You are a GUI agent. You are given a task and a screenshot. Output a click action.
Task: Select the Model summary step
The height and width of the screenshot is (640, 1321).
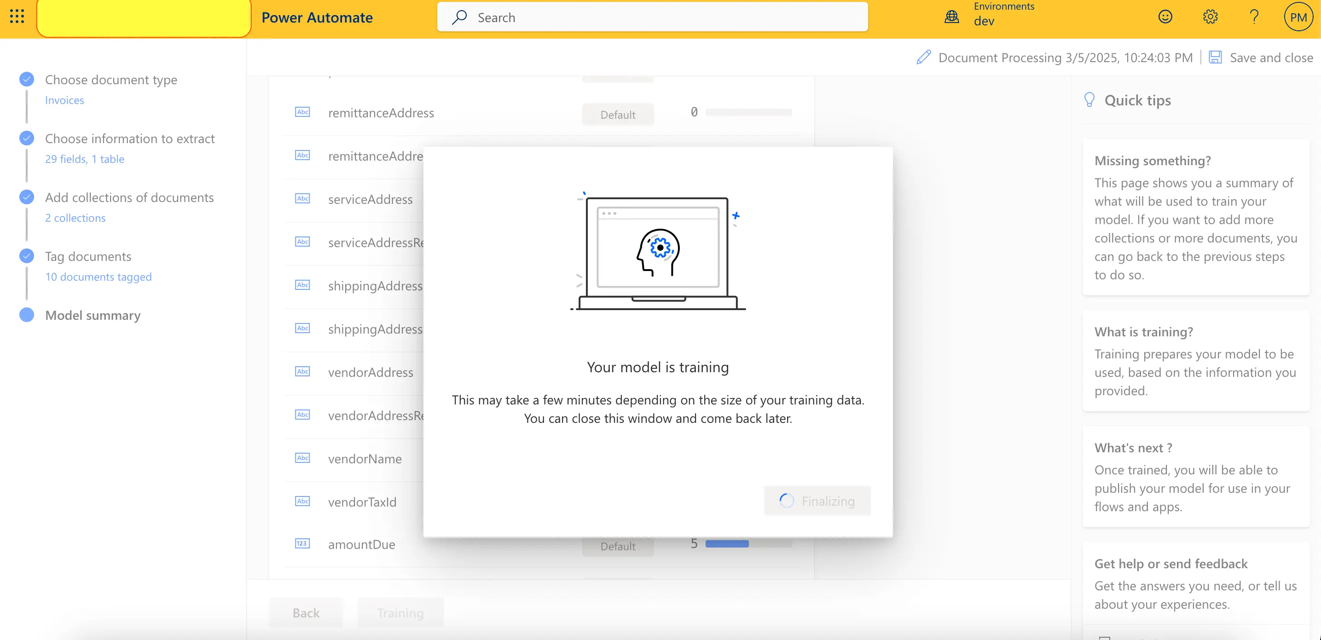93,314
